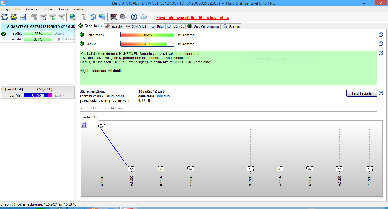The height and width of the screenshot is (209, 388).
Task: Click the refresh disk information toolbar icon
Action: (5, 17)
